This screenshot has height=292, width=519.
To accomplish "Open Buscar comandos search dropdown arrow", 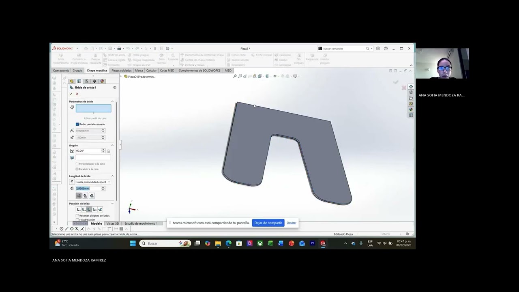I will tap(372, 49).
